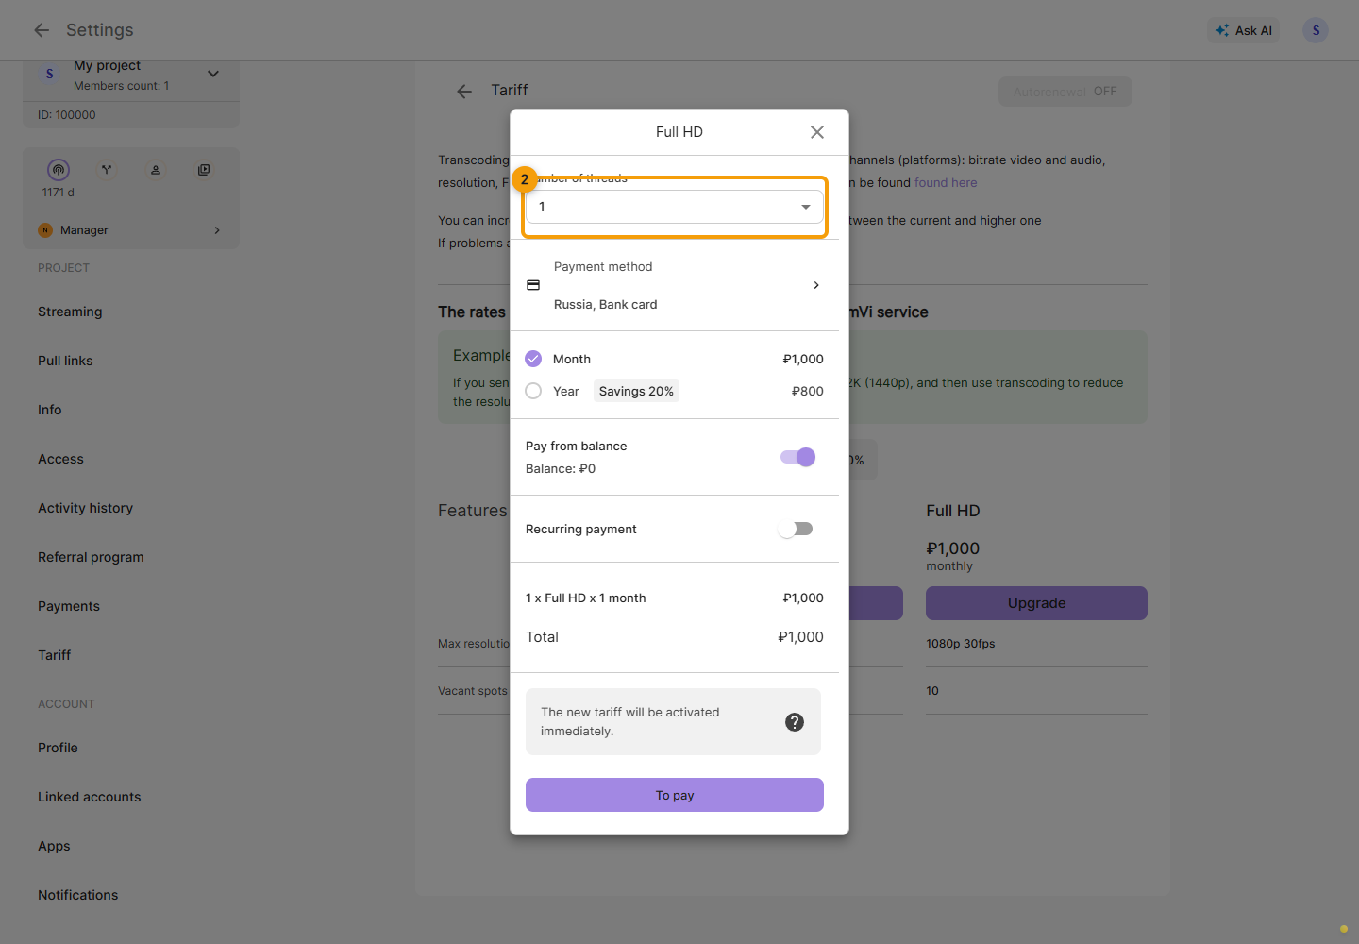This screenshot has width=1359, height=944.
Task: Open the Tariff sidebar item
Action: [x=55, y=655]
